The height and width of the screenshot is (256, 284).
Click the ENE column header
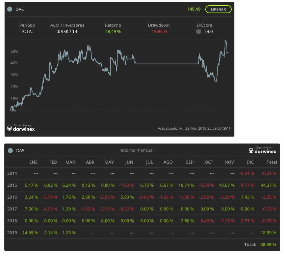33,162
